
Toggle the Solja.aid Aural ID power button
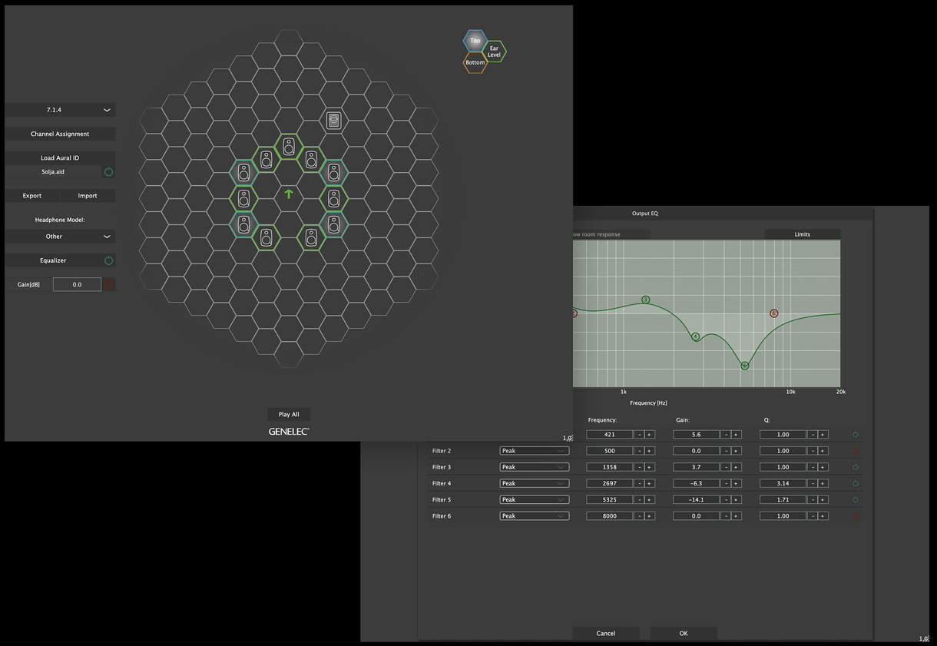pos(108,172)
